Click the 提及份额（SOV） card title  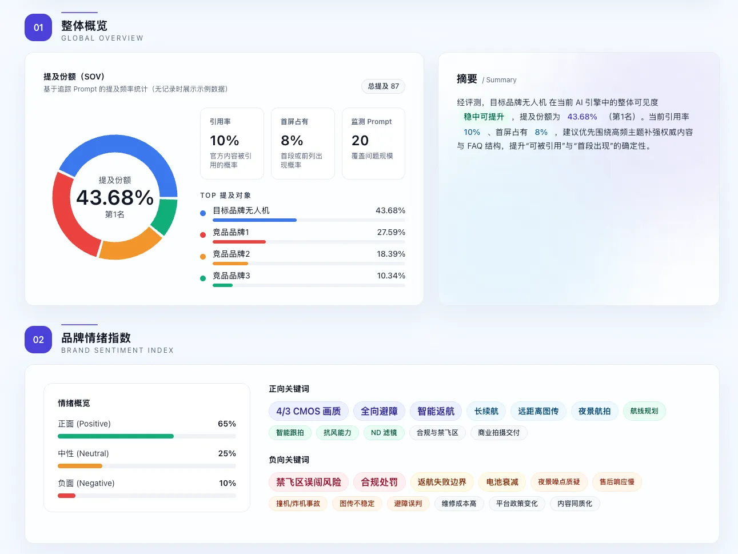(x=74, y=77)
